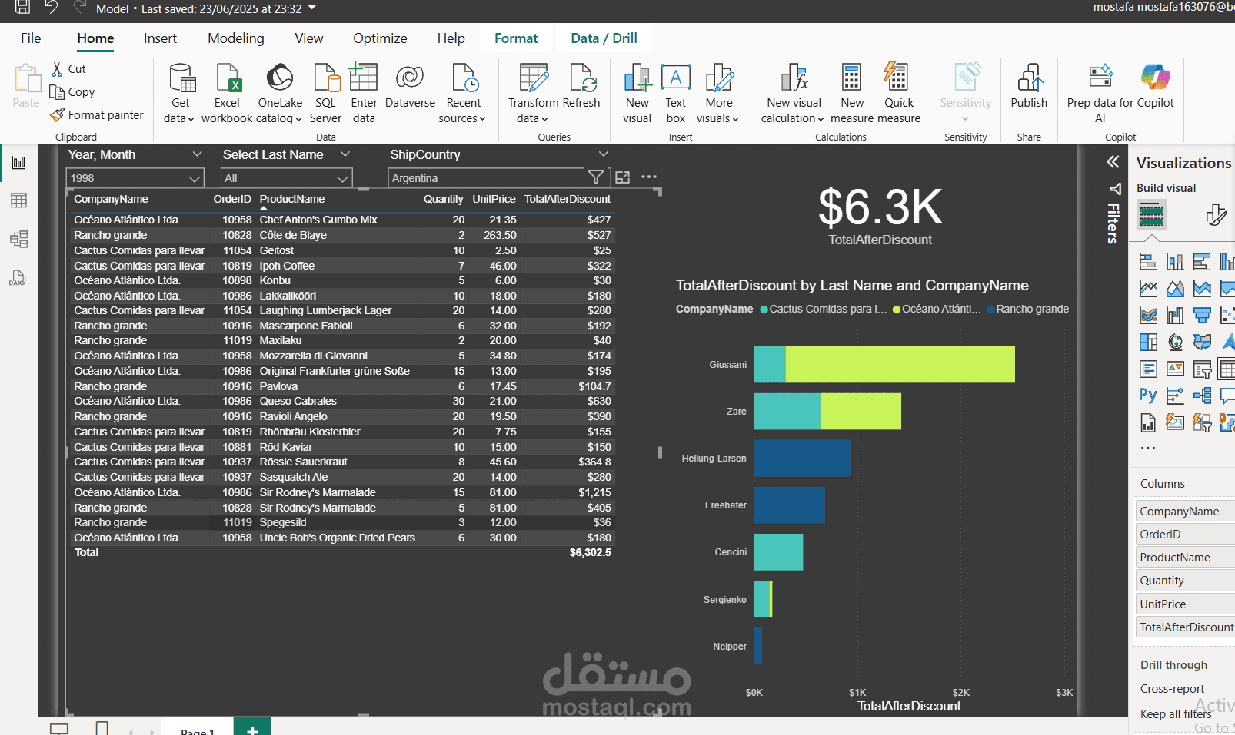Expand the 1998 year slicer dropdown
Viewport: 1235px width, 735px height.
194,178
